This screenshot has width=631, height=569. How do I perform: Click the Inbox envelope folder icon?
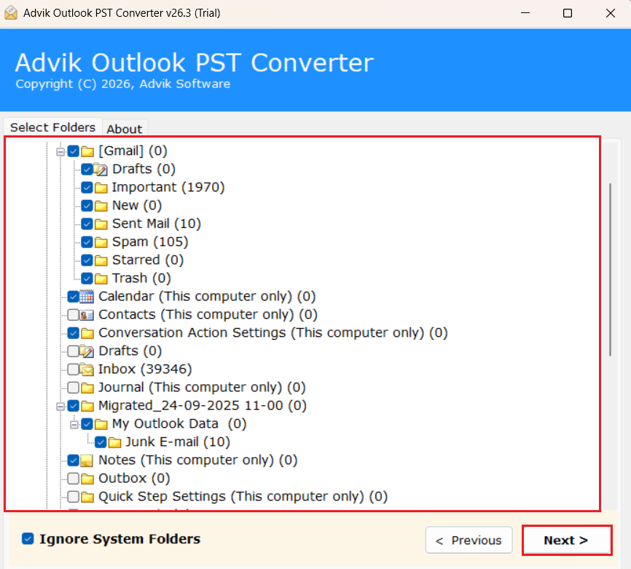click(x=87, y=370)
